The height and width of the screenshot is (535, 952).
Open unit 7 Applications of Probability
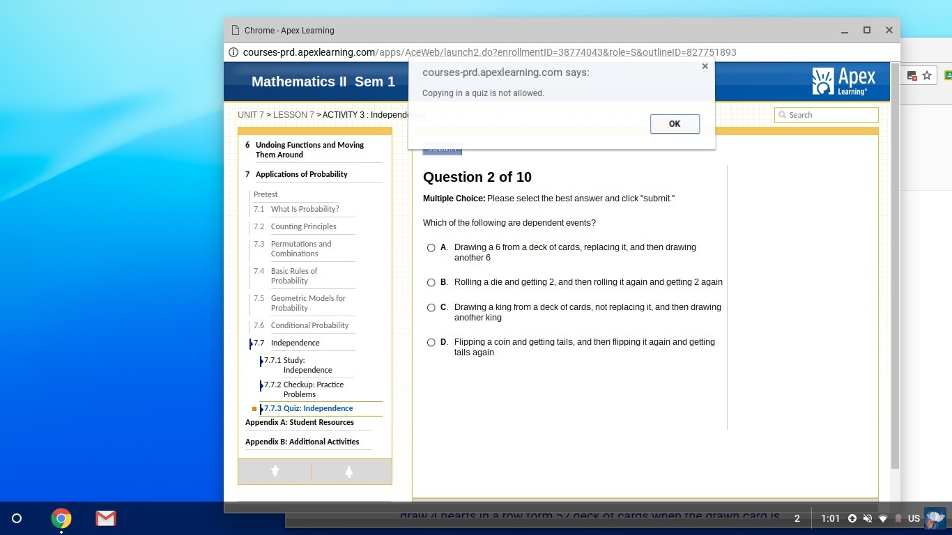[301, 174]
